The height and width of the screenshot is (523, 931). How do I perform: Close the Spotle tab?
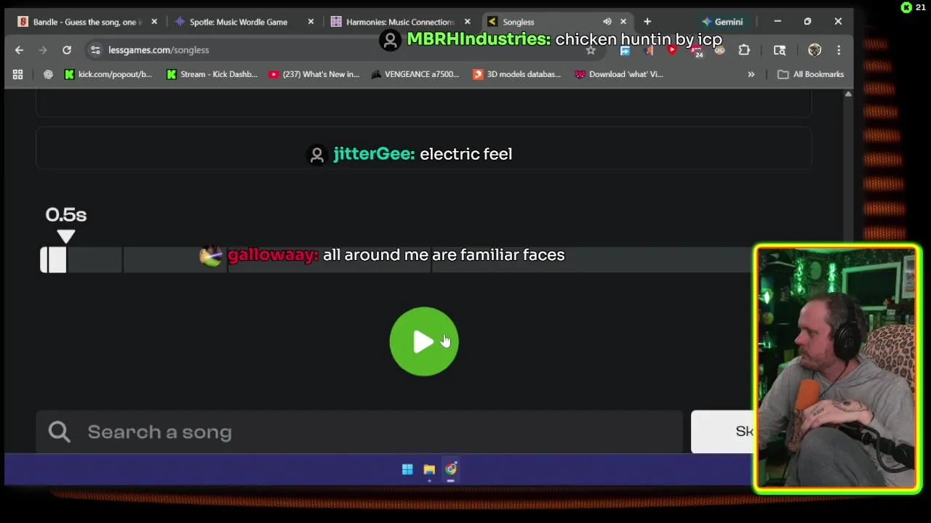click(311, 22)
